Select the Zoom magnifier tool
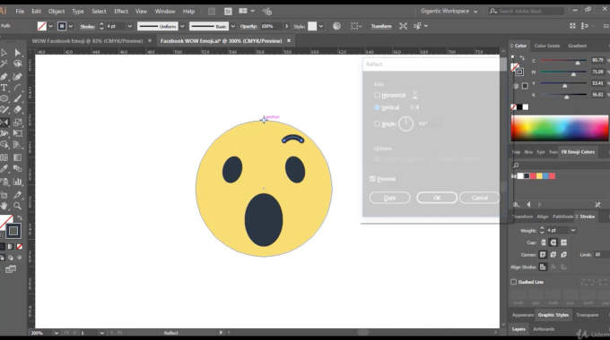This screenshot has height=340, width=610. pos(18,206)
